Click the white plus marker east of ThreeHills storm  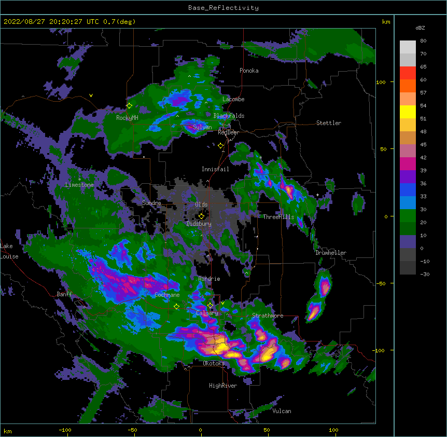317,195
